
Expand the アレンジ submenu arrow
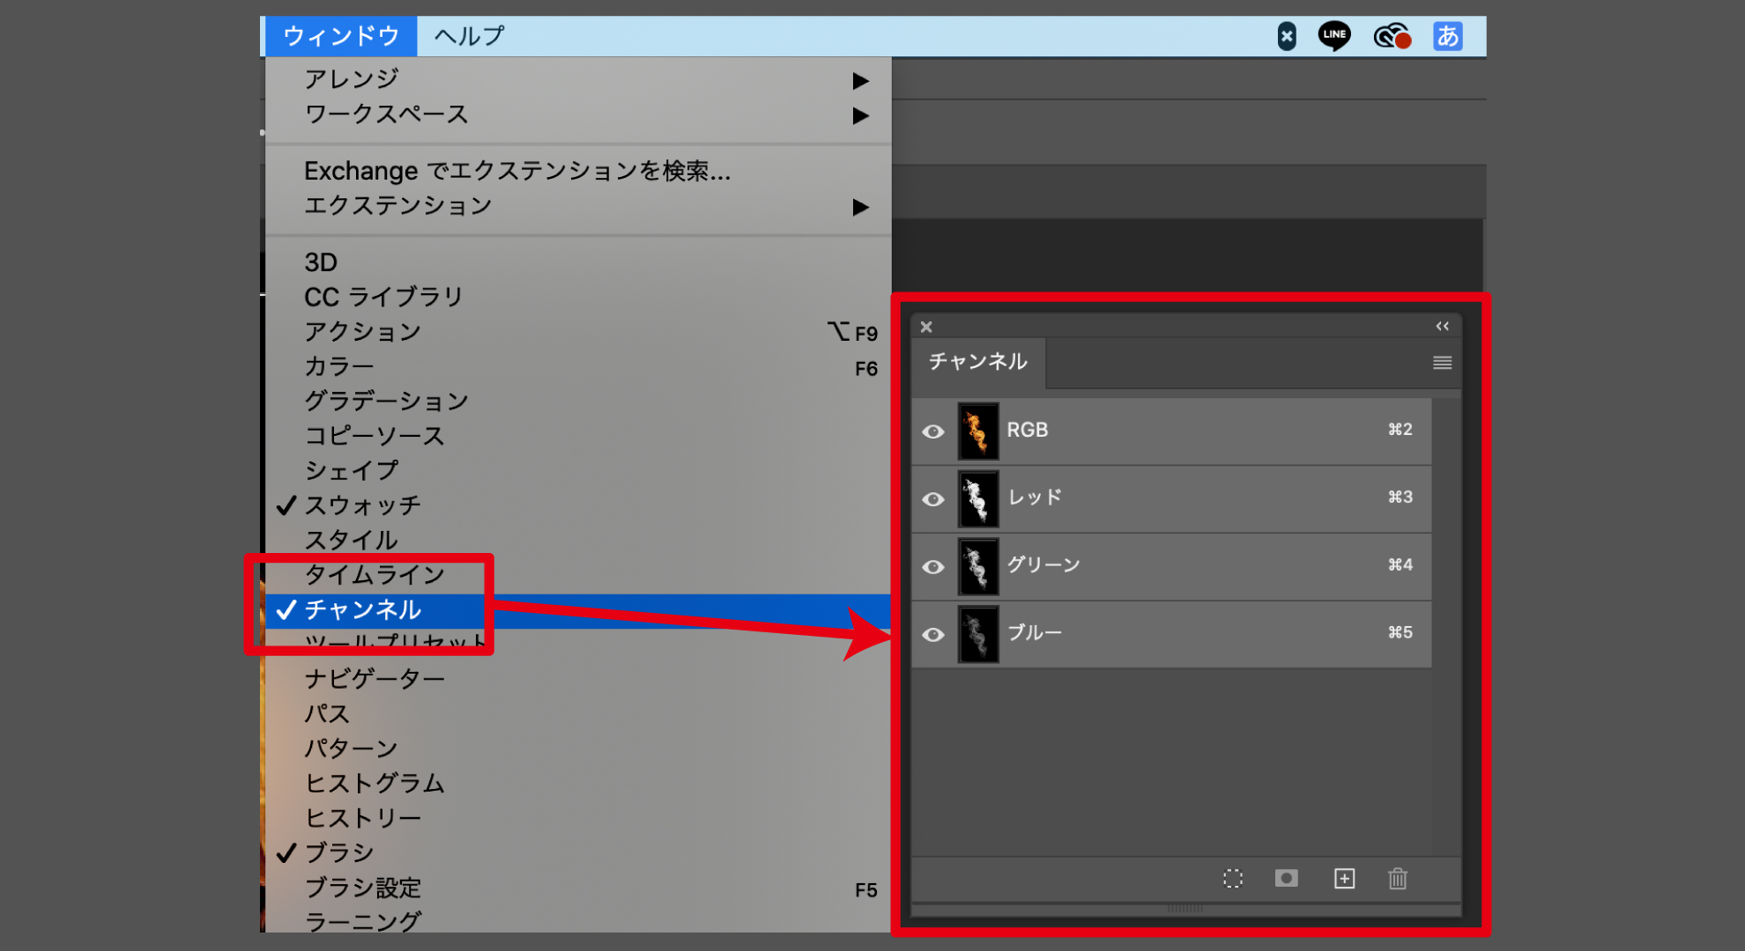click(x=861, y=81)
